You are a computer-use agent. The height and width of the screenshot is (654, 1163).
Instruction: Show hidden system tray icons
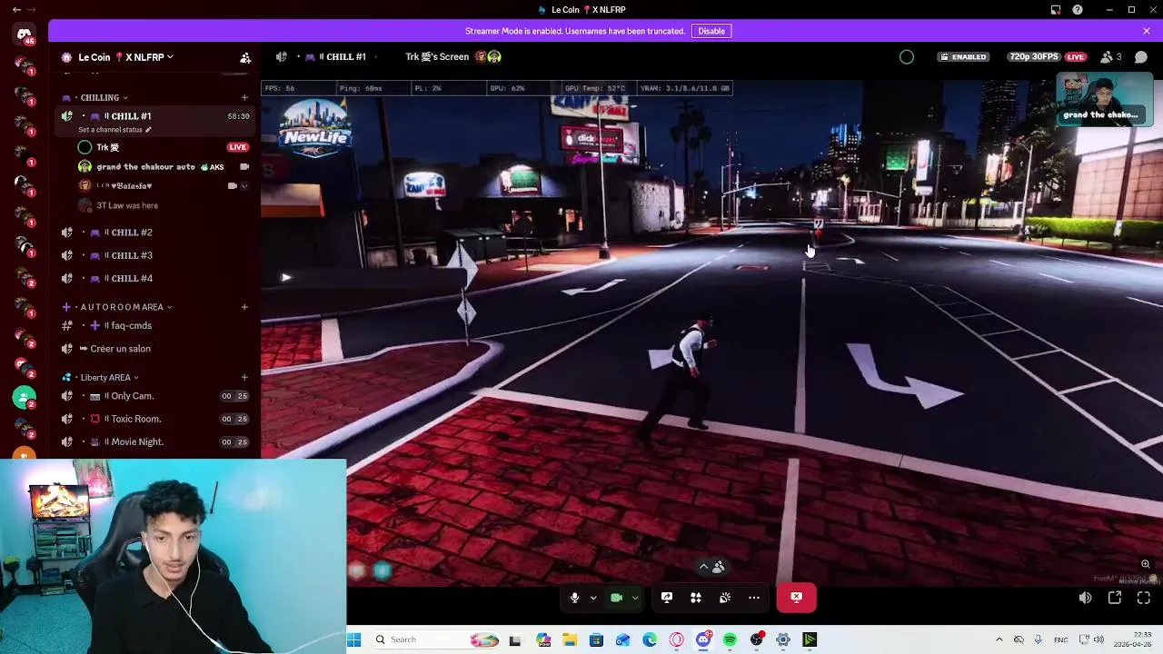coord(999,640)
